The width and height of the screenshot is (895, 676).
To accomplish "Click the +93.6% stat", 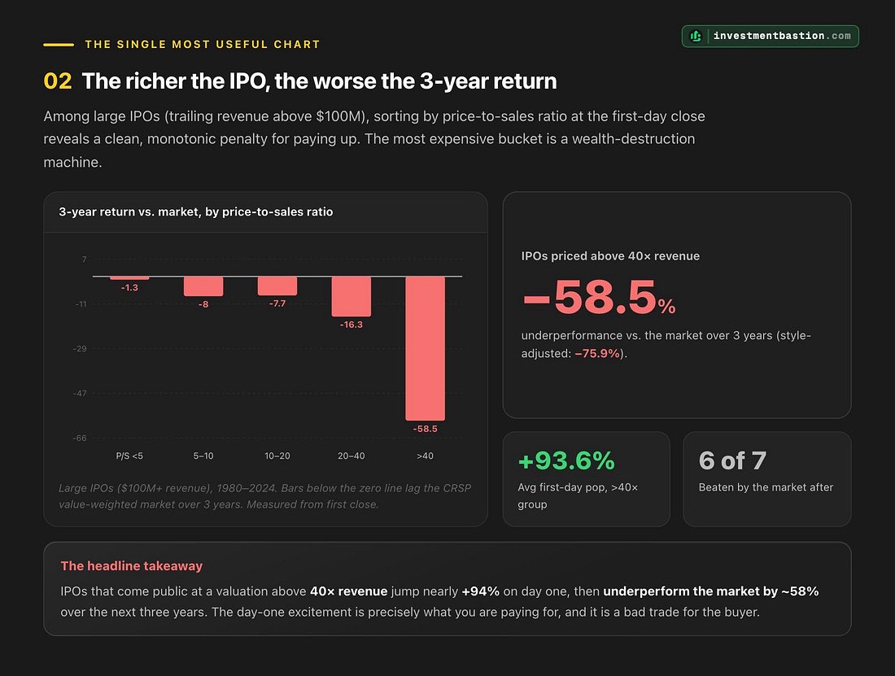I will [566, 460].
